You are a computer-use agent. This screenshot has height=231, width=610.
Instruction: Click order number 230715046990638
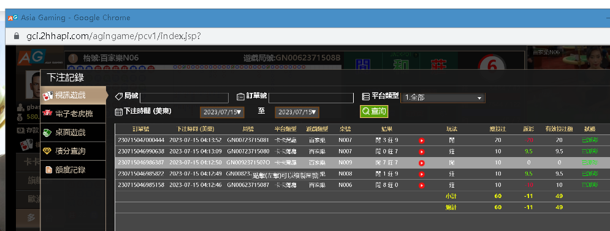(x=141, y=151)
